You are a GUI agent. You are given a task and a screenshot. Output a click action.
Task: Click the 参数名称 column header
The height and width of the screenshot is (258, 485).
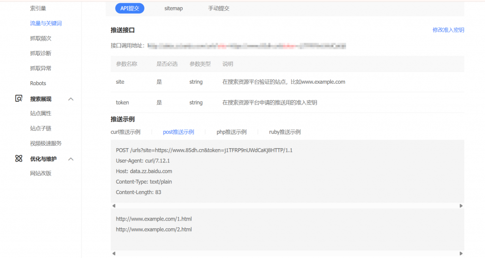point(126,64)
